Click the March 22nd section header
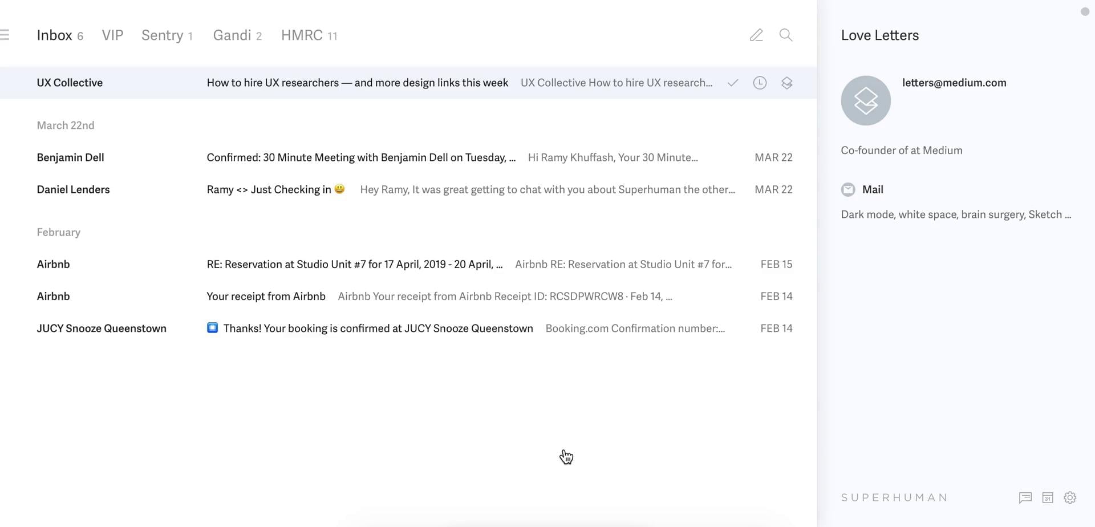1095x527 pixels. point(66,125)
